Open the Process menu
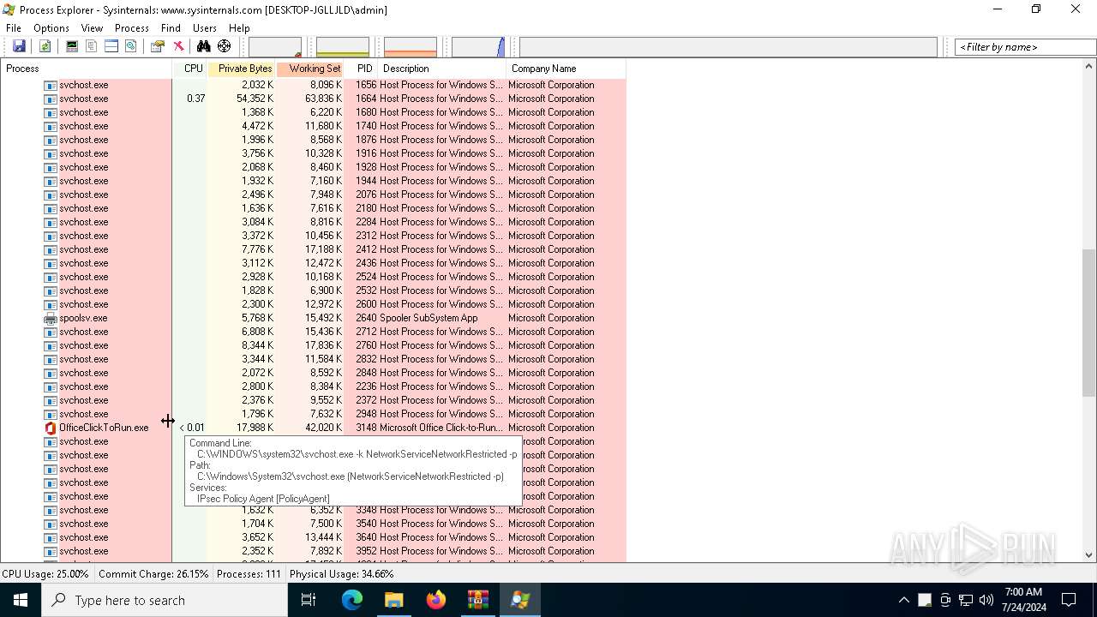The image size is (1097, 617). pyautogui.click(x=131, y=28)
